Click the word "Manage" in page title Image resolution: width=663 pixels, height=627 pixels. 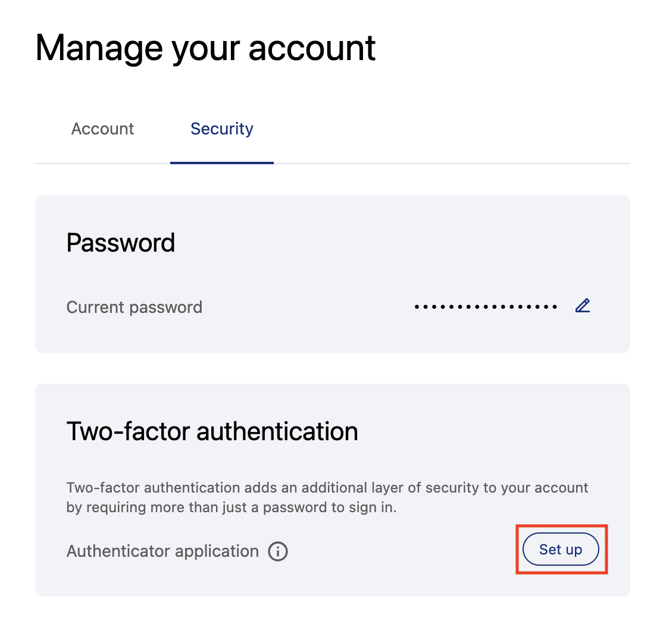[x=99, y=48]
